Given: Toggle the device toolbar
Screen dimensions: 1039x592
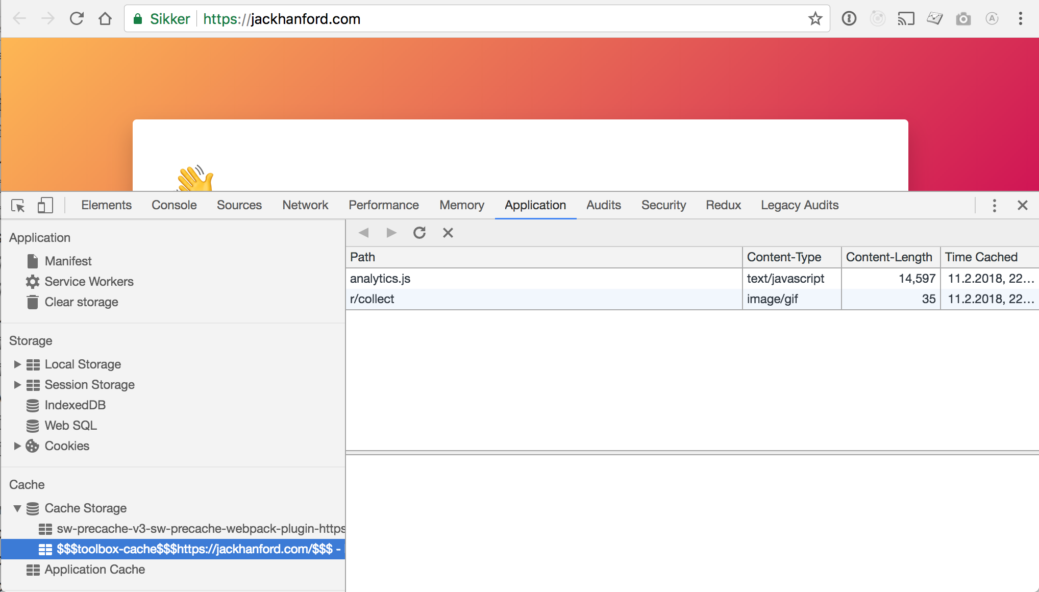Looking at the screenshot, I should 45,205.
